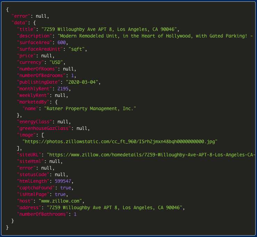Click the "numberOfBedrooms" key
This screenshot has width=257, height=237.
click(41, 75)
